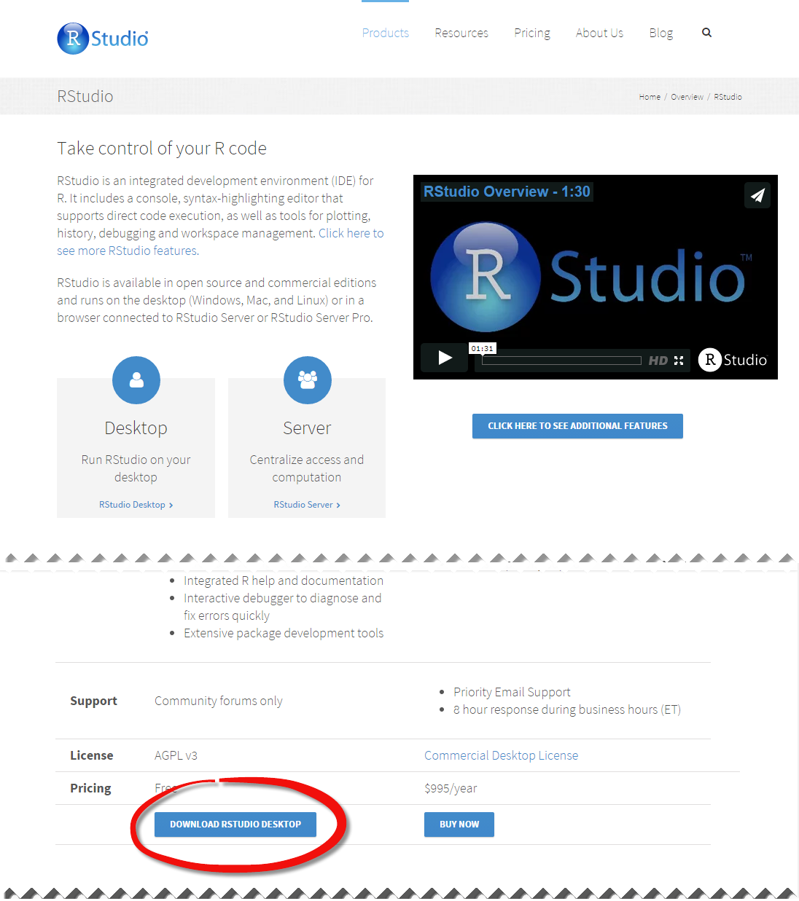Click the 'AGPL v3' license text
This screenshot has height=901, width=799.
176,755
